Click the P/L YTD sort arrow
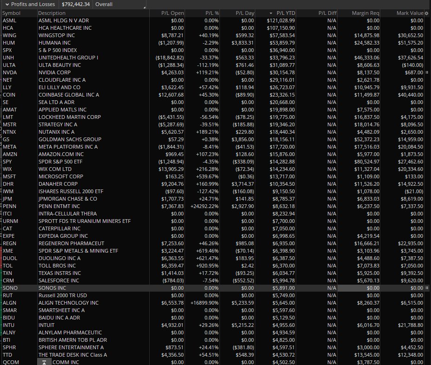The height and width of the screenshot is (365, 431). 271,13
